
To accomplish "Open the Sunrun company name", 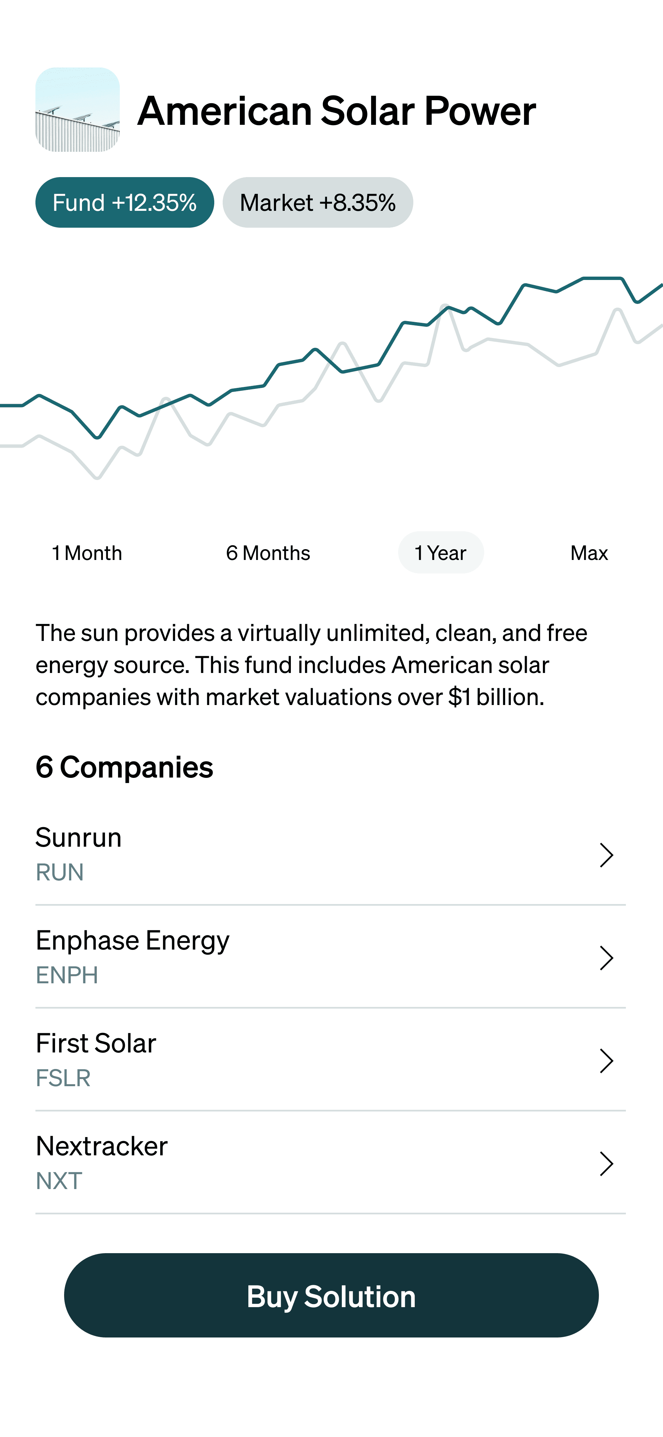I will click(79, 837).
